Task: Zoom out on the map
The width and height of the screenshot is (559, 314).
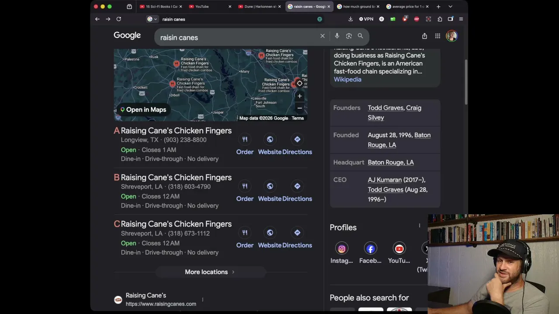Action: [x=300, y=108]
